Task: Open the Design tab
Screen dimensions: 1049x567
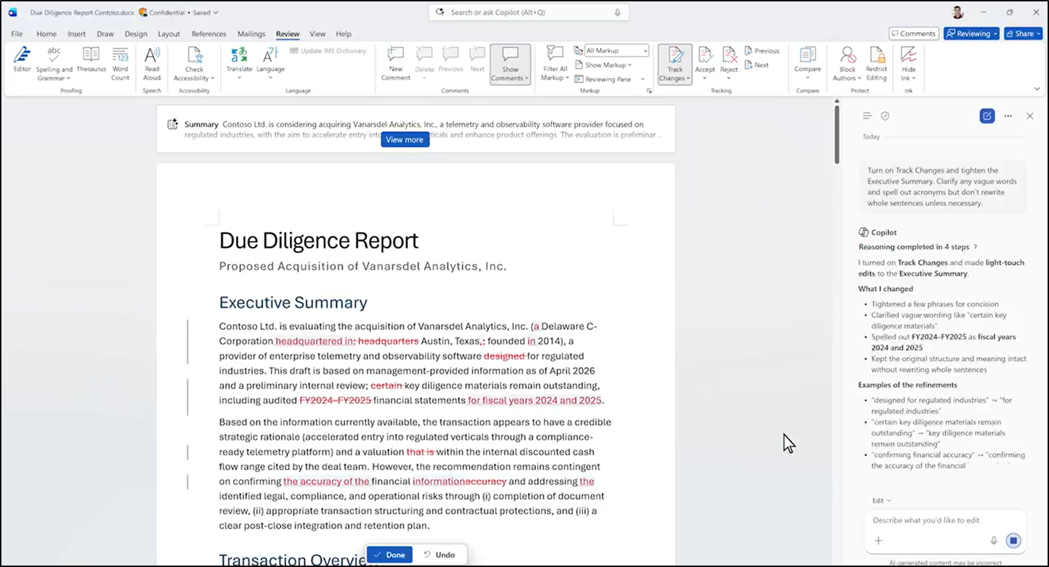Action: pos(136,33)
